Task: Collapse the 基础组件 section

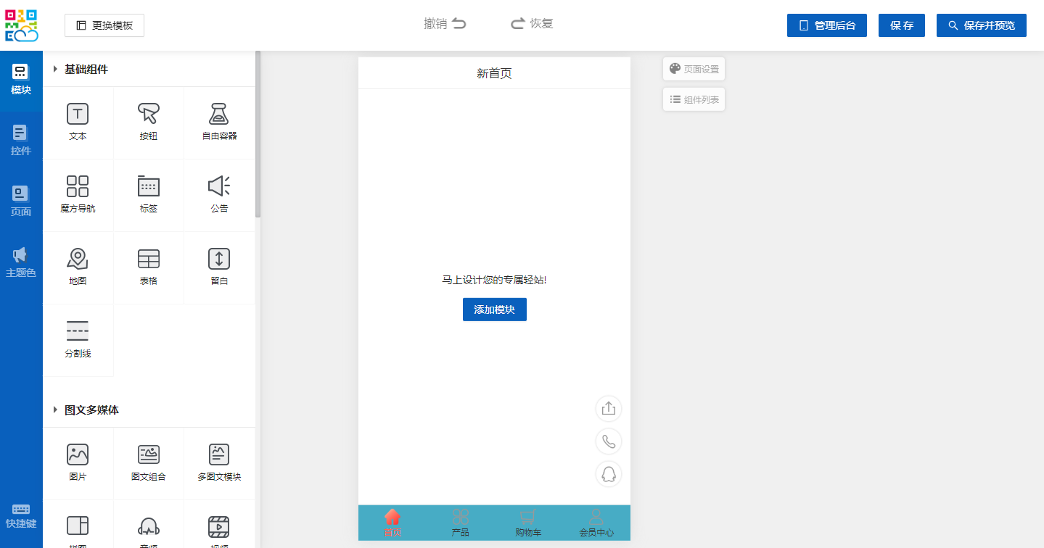Action: coord(56,70)
